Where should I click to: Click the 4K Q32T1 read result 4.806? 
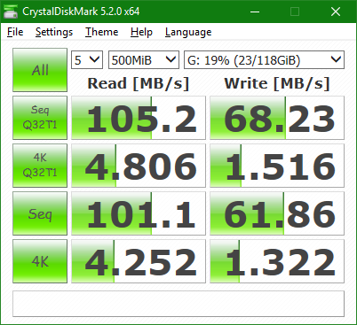click(x=139, y=166)
